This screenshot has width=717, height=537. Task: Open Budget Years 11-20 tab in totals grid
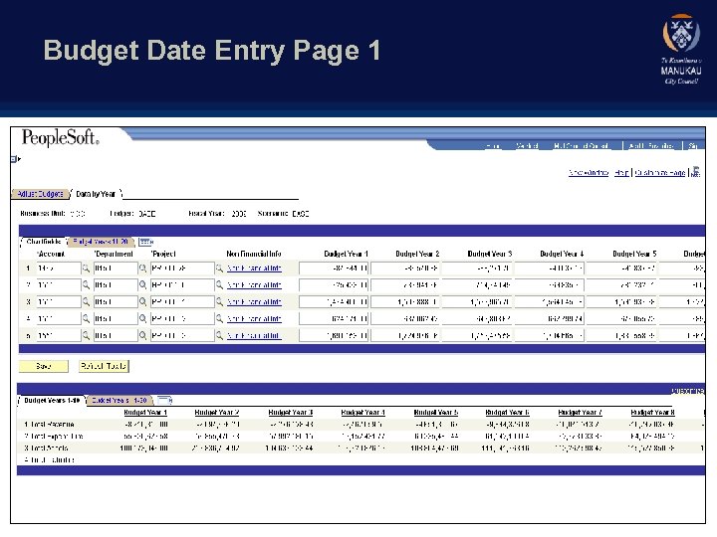point(119,401)
